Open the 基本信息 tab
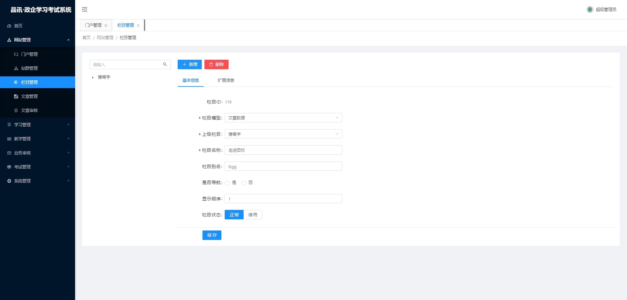The image size is (627, 300). [x=191, y=80]
